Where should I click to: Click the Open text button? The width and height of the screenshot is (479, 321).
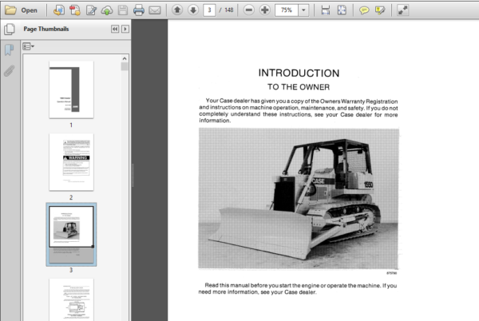(x=29, y=10)
